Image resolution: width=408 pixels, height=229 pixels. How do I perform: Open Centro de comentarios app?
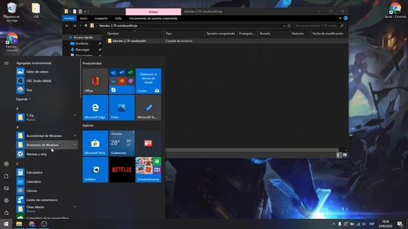(x=47, y=200)
